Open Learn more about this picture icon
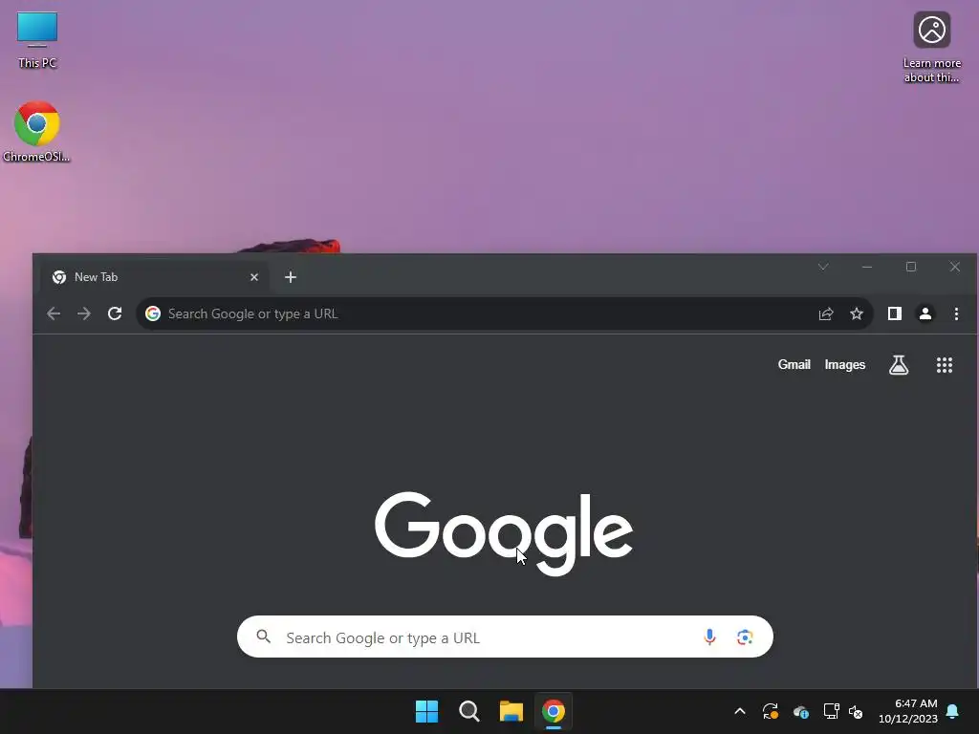979x734 pixels. (931, 48)
